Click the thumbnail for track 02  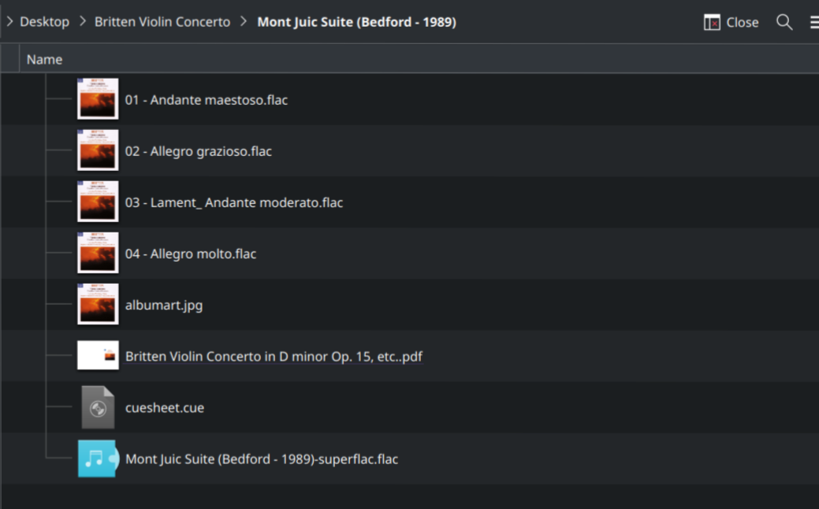(97, 150)
